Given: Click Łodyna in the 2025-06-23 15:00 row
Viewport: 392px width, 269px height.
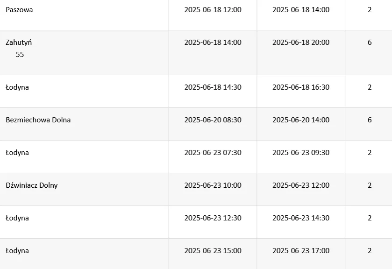Looking at the screenshot, I should click(17, 251).
